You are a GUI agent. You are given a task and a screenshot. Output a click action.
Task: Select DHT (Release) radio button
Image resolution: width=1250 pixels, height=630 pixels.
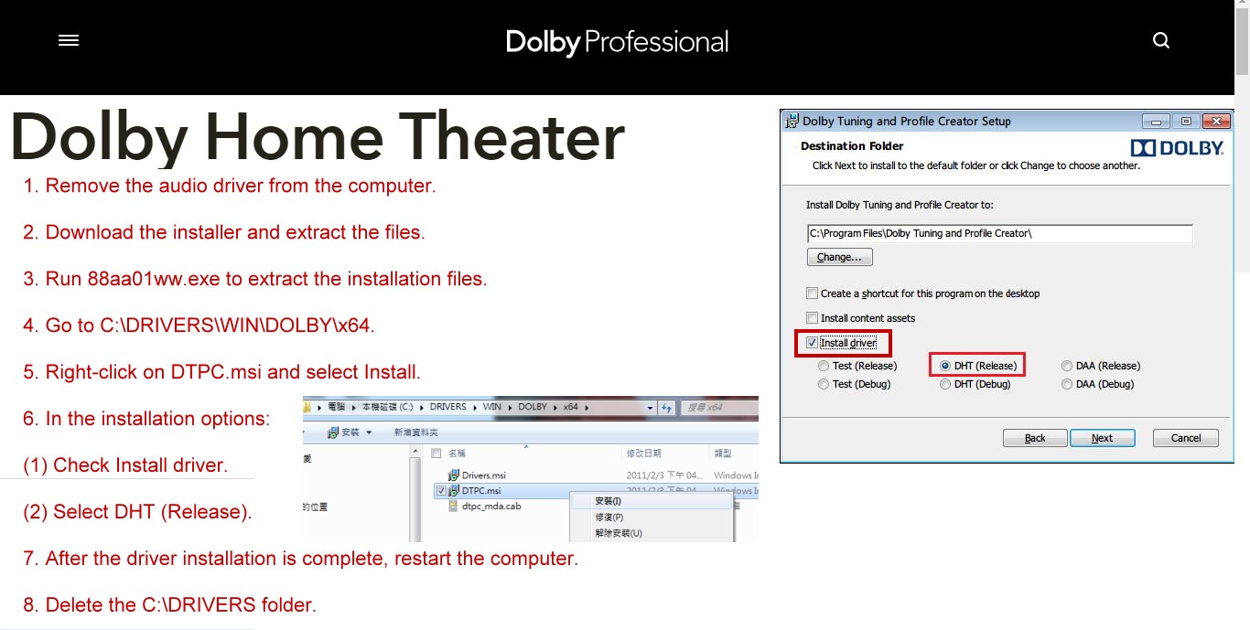945,366
